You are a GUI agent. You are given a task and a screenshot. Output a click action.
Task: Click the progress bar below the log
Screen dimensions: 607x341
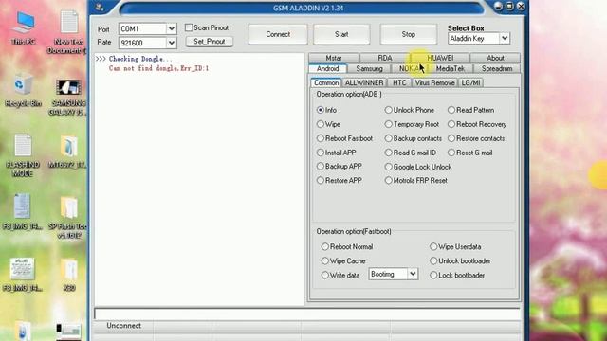[x=307, y=314]
